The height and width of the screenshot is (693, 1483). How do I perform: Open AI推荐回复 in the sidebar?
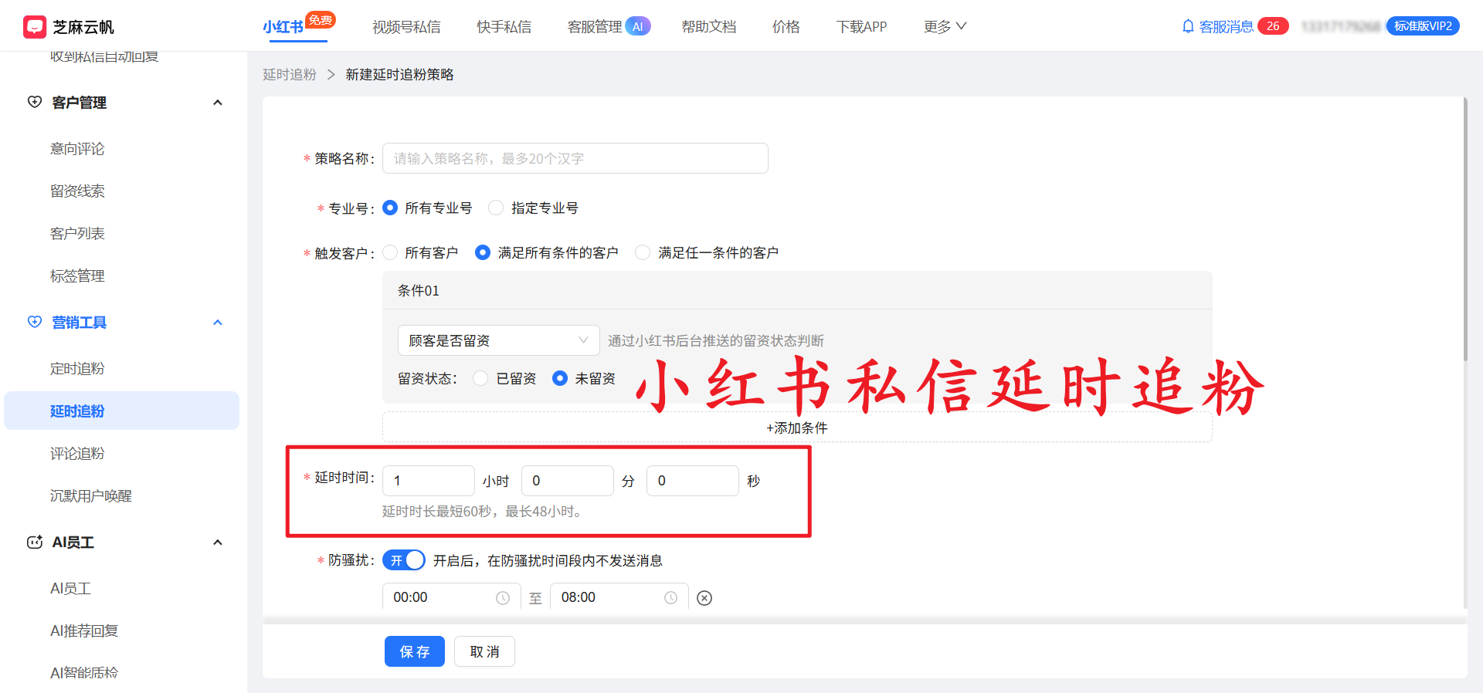pyautogui.click(x=84, y=630)
